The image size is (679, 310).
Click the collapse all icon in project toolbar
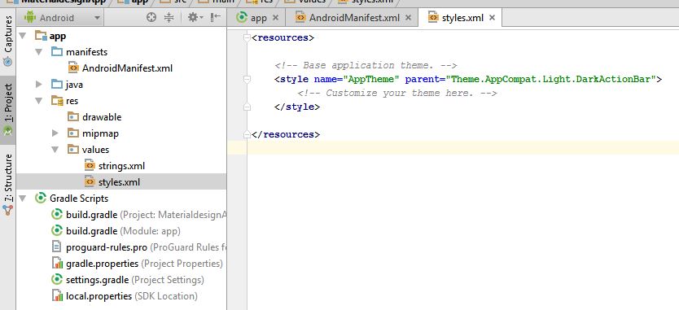pos(169,17)
